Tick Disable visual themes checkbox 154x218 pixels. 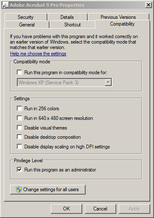point(19,128)
